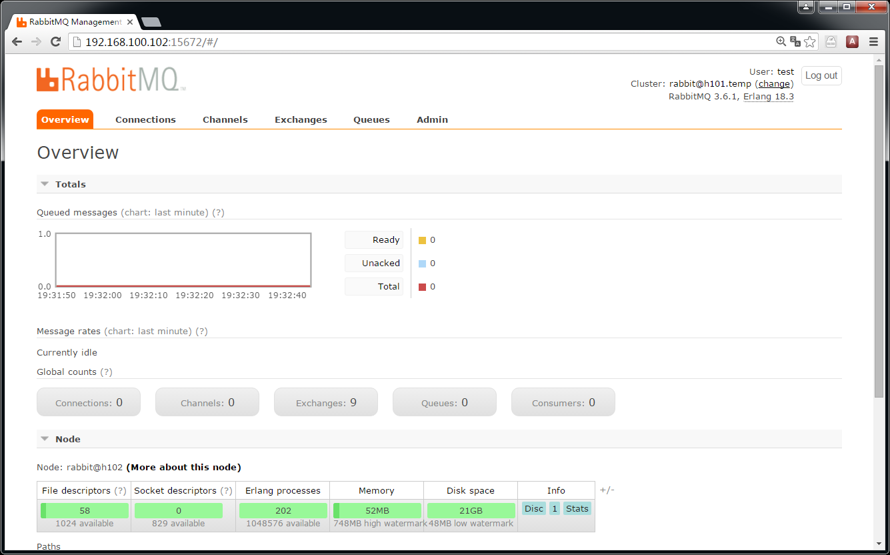Click 'Currently idle' status text

[67, 352]
